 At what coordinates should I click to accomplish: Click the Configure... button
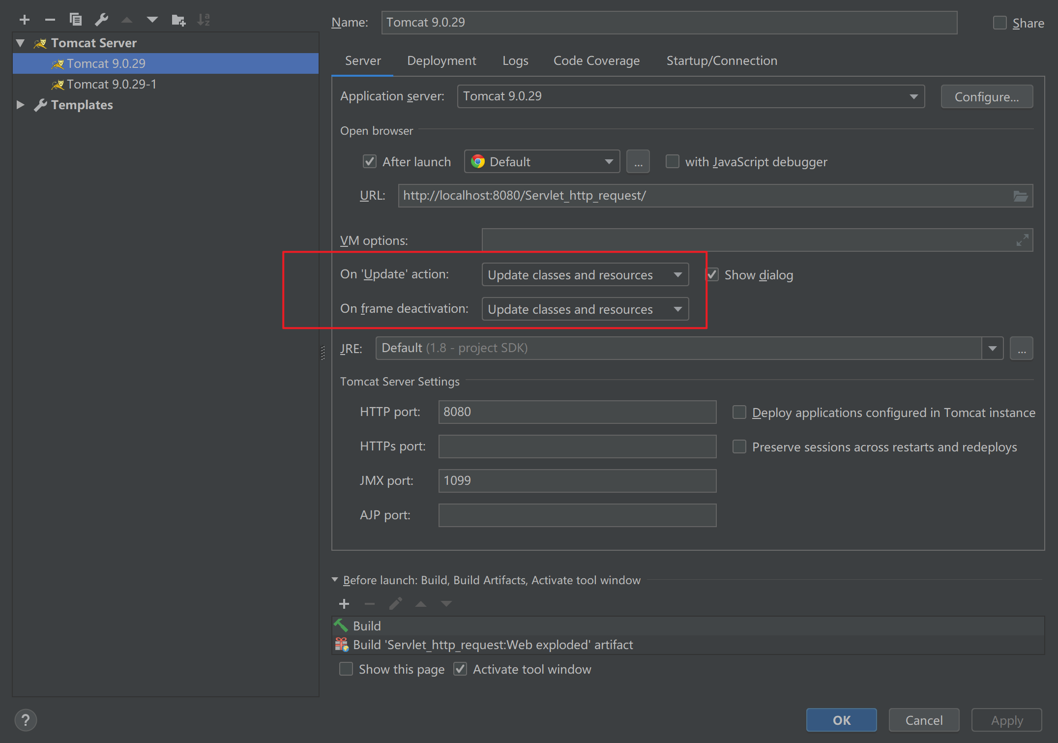[x=987, y=97]
